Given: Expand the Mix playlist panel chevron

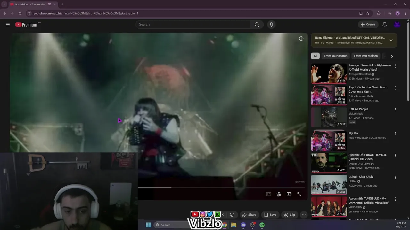Looking at the screenshot, I should pos(391,40).
